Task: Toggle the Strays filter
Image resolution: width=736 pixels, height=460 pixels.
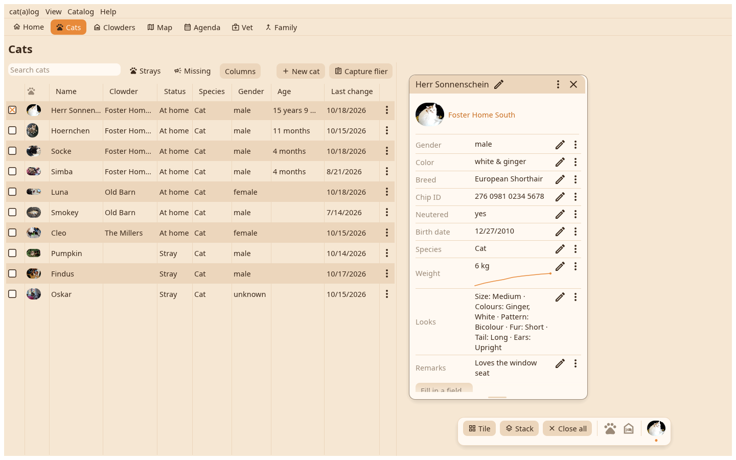Action: tap(145, 71)
